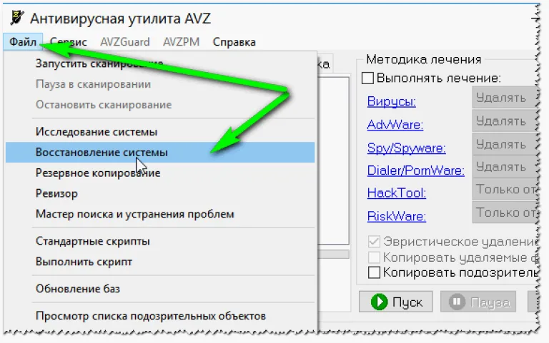
Task: Open the HackTool action dropdown
Action: (x=504, y=189)
